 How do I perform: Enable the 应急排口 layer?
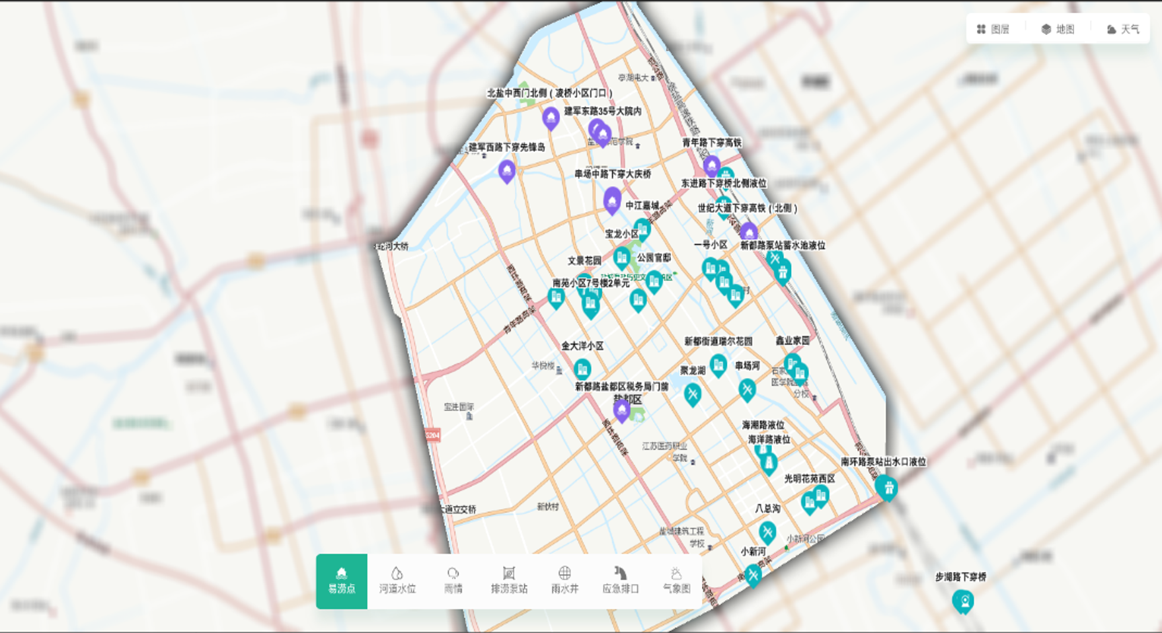point(620,581)
